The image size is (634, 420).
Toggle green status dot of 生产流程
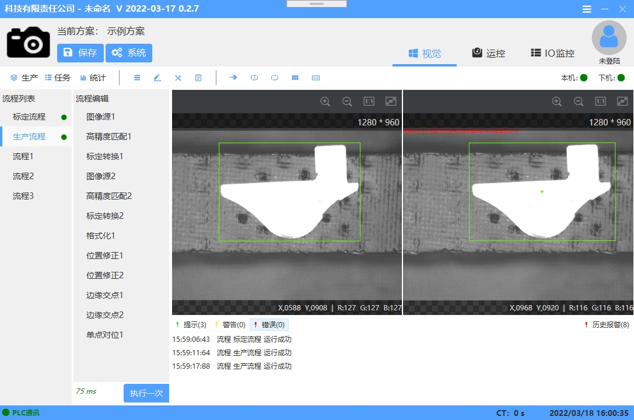(64, 137)
